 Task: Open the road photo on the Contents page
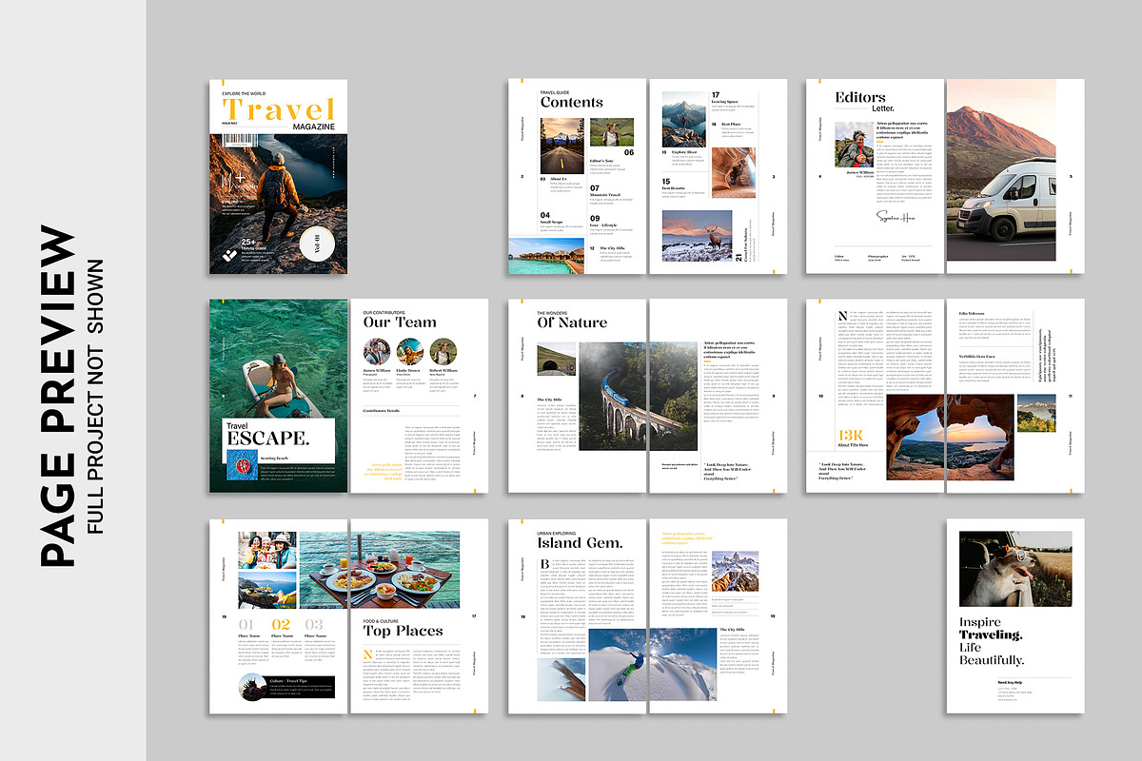click(562, 146)
